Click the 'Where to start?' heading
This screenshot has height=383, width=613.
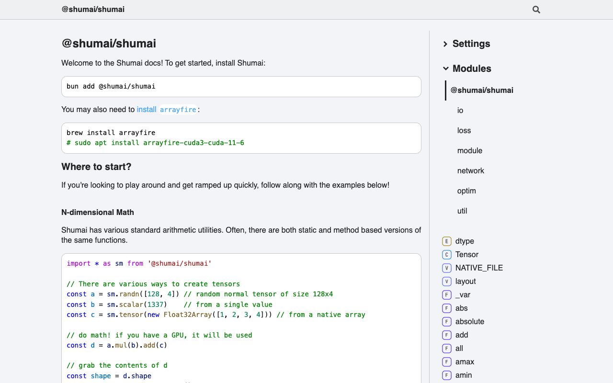click(x=96, y=167)
